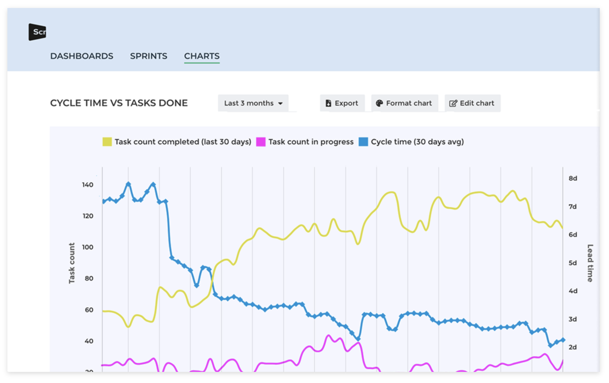Select the Charts tab
The image size is (609, 383).
click(202, 56)
